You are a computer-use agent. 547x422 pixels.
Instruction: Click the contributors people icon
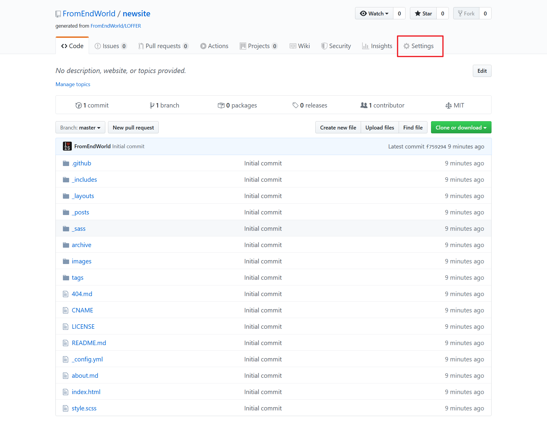364,105
